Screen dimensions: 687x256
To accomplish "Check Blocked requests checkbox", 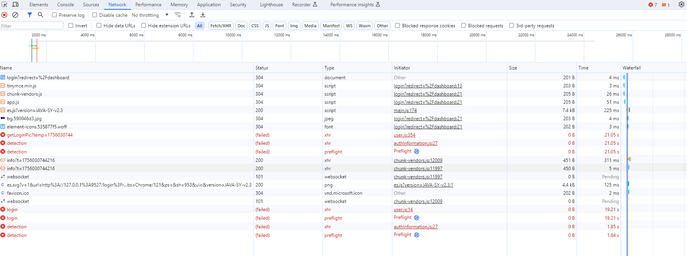I will (463, 25).
